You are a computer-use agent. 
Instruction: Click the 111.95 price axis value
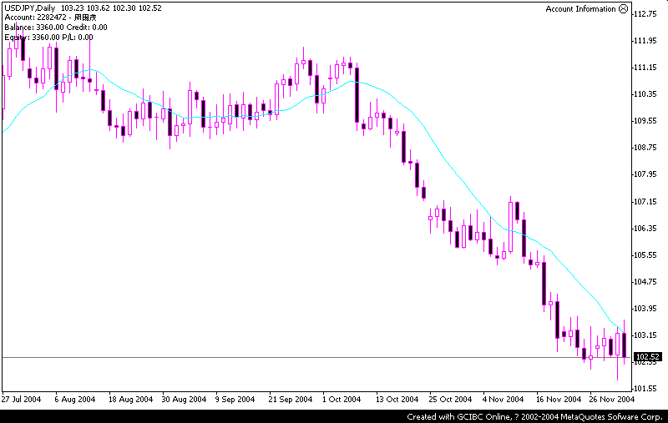coord(645,40)
